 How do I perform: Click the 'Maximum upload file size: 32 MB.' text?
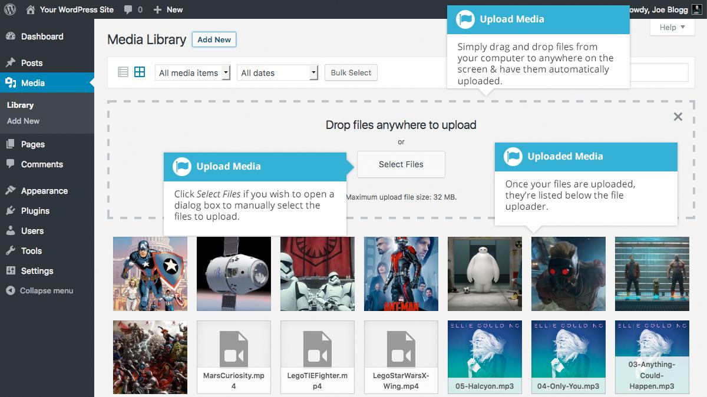click(401, 197)
